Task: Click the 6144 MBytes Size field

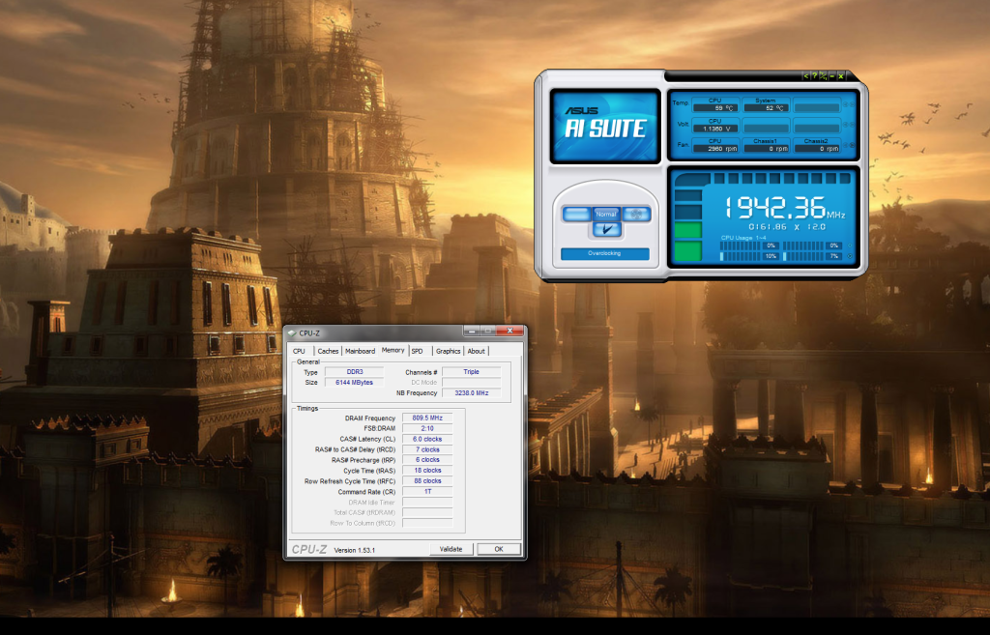Action: coord(354,383)
